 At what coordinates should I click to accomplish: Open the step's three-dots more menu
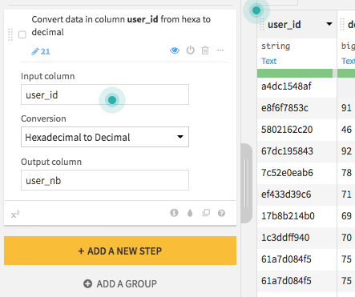220,50
